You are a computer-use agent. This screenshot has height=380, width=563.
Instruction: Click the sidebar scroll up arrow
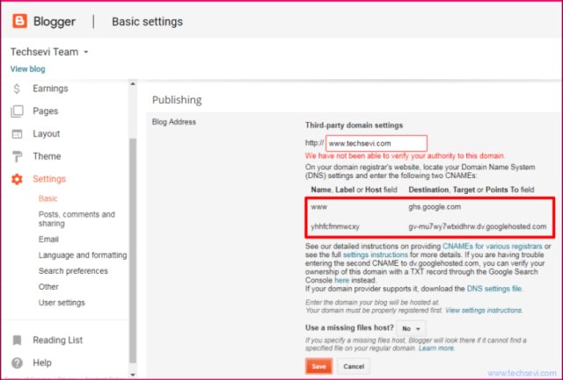(133, 83)
